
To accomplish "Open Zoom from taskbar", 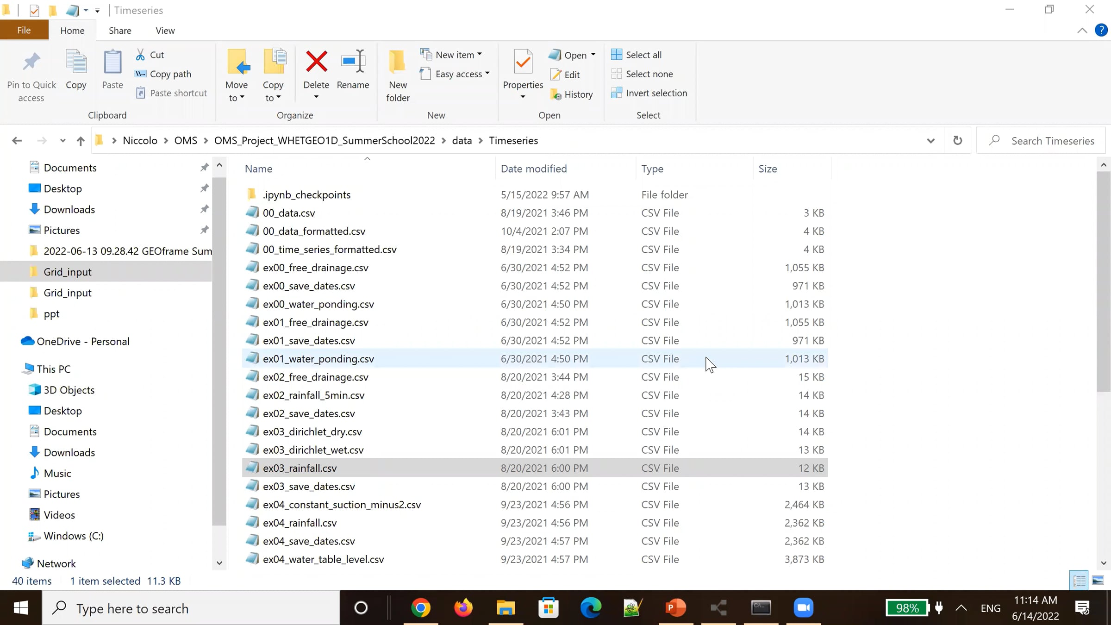I will pos(804,607).
